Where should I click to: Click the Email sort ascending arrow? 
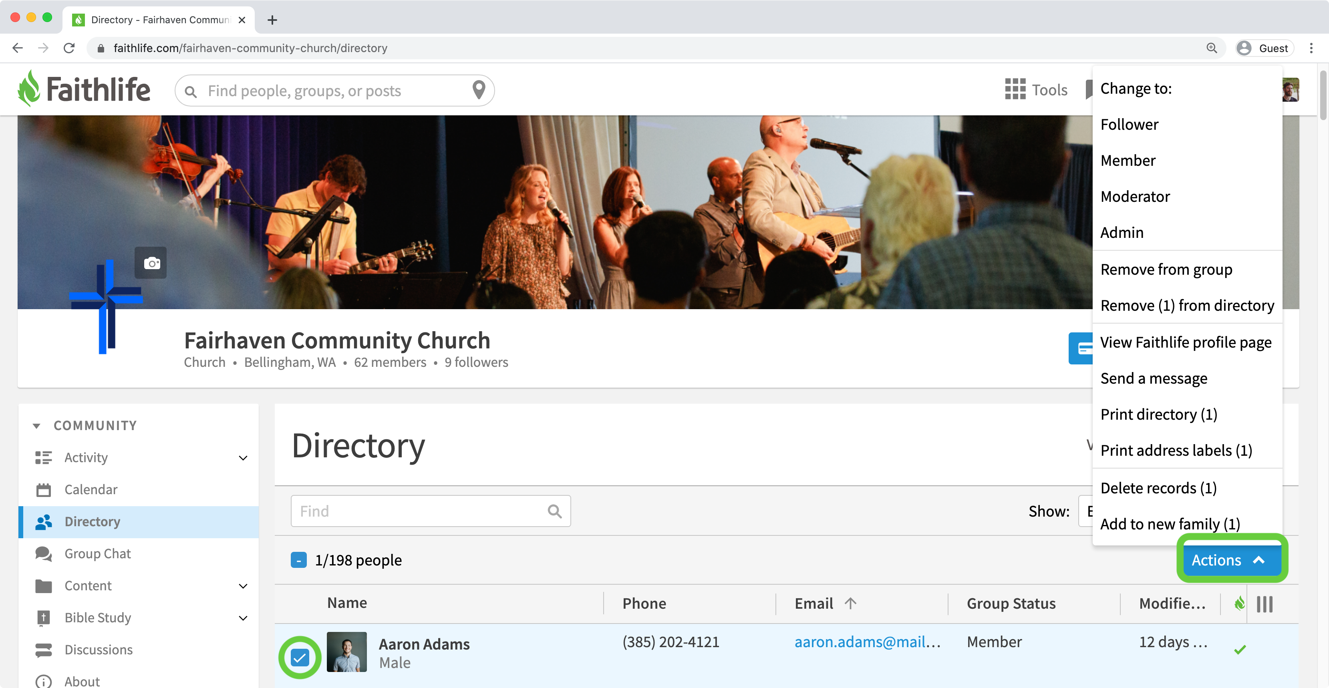pos(851,603)
